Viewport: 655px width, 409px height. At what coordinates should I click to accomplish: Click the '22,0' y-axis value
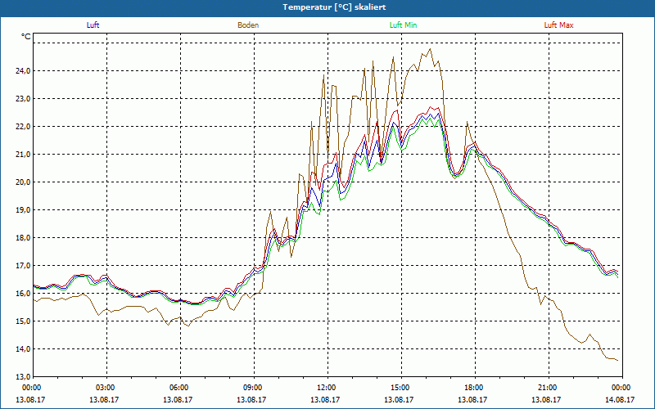[x=23, y=127]
